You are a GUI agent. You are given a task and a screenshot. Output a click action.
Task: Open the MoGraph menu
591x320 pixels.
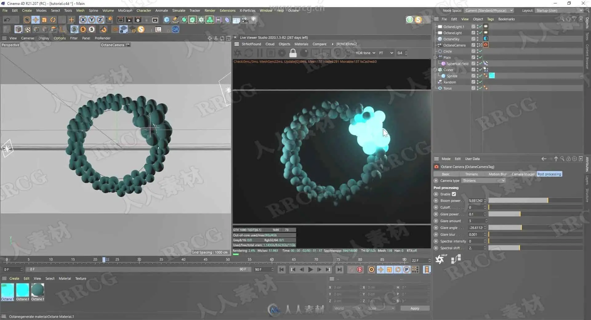[125, 10]
